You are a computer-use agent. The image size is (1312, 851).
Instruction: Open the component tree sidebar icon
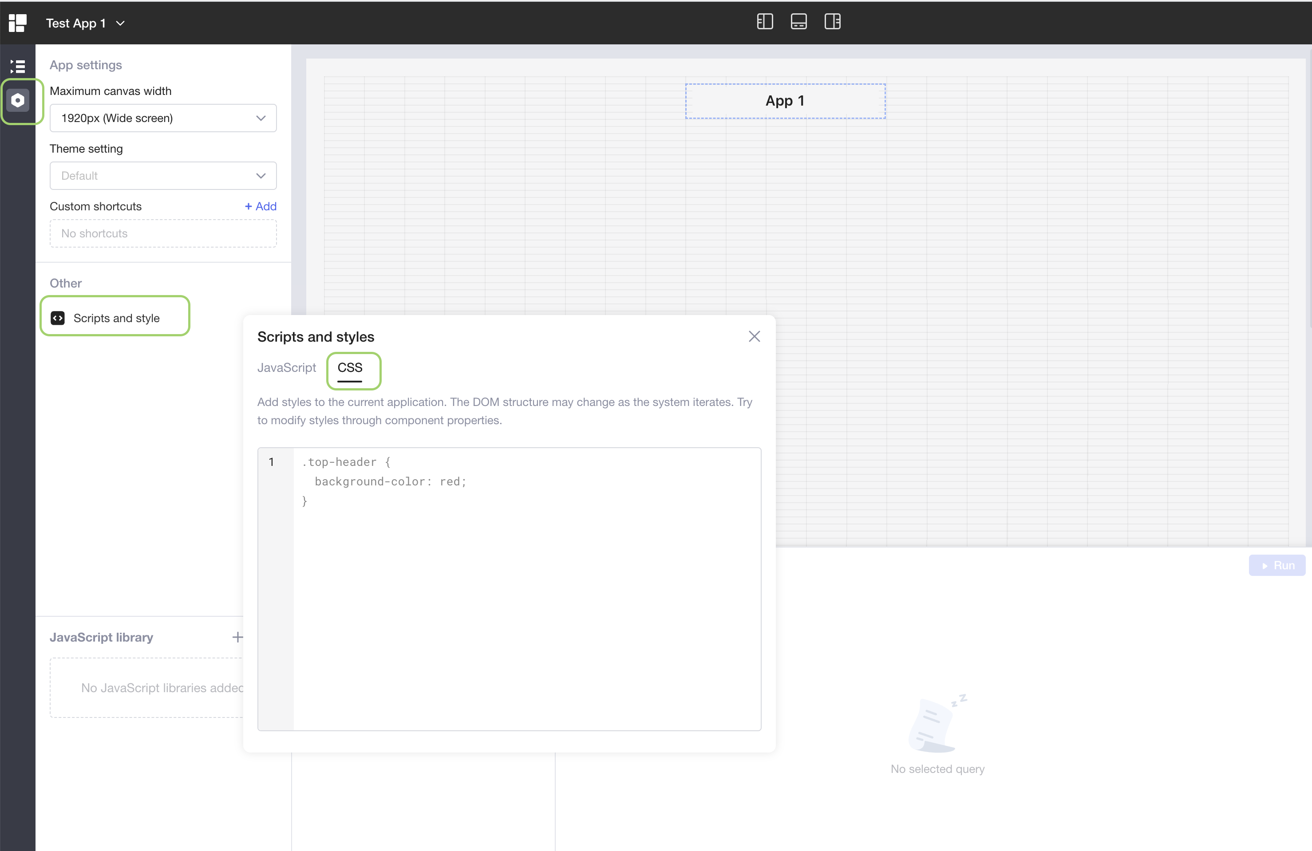point(18,67)
